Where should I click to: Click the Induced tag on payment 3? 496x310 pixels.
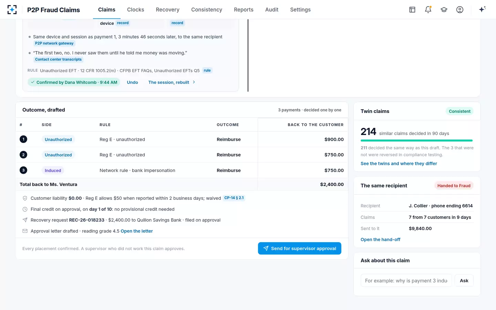pos(53,170)
